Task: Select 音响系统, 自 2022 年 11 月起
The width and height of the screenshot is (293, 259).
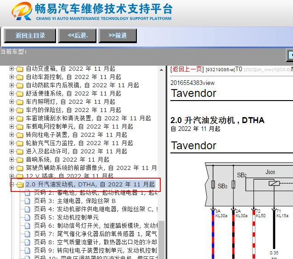Action: point(68,160)
